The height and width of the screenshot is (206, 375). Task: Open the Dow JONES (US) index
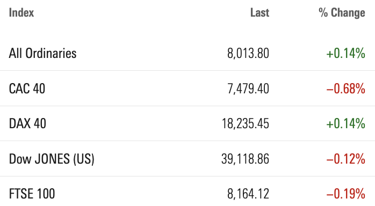52,159
